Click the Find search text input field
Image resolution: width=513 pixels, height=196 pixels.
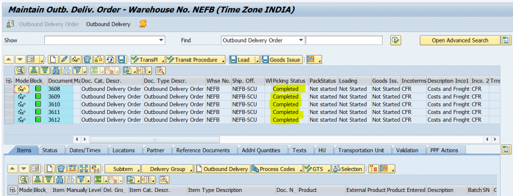click(344, 40)
